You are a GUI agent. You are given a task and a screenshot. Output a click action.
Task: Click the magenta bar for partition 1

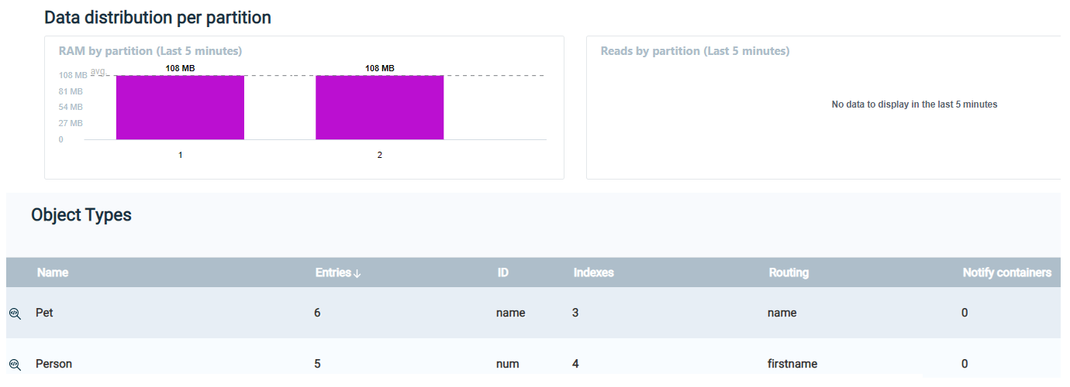180,108
